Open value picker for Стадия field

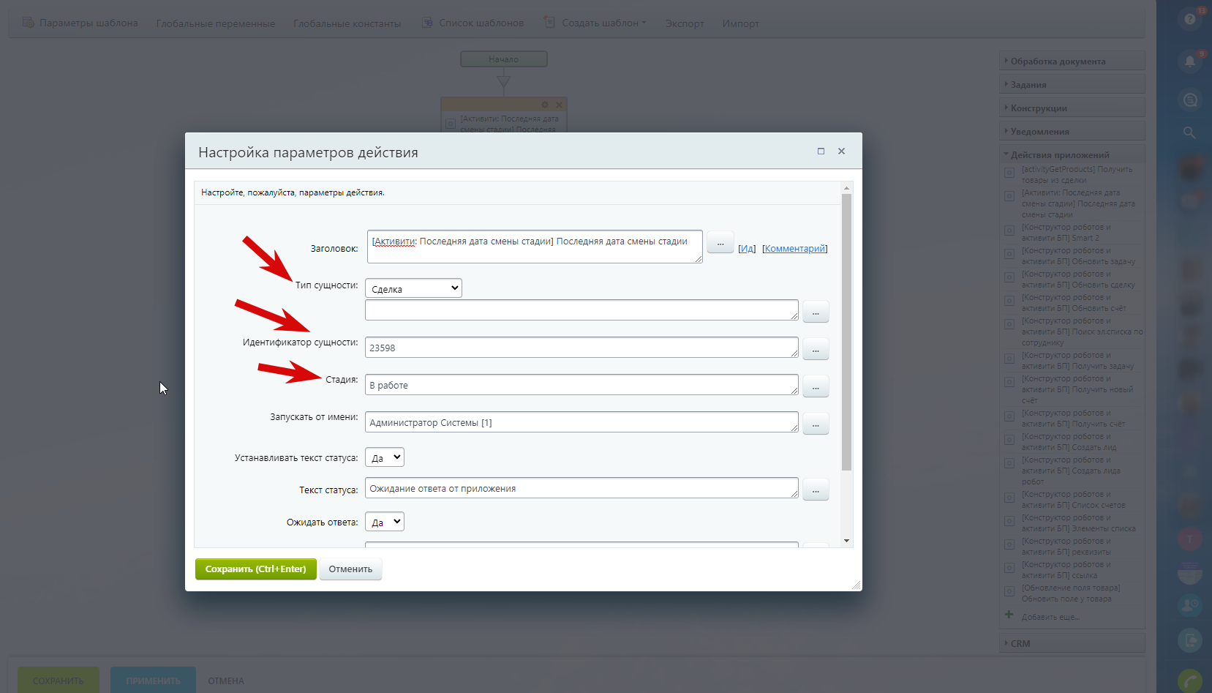[x=816, y=386]
